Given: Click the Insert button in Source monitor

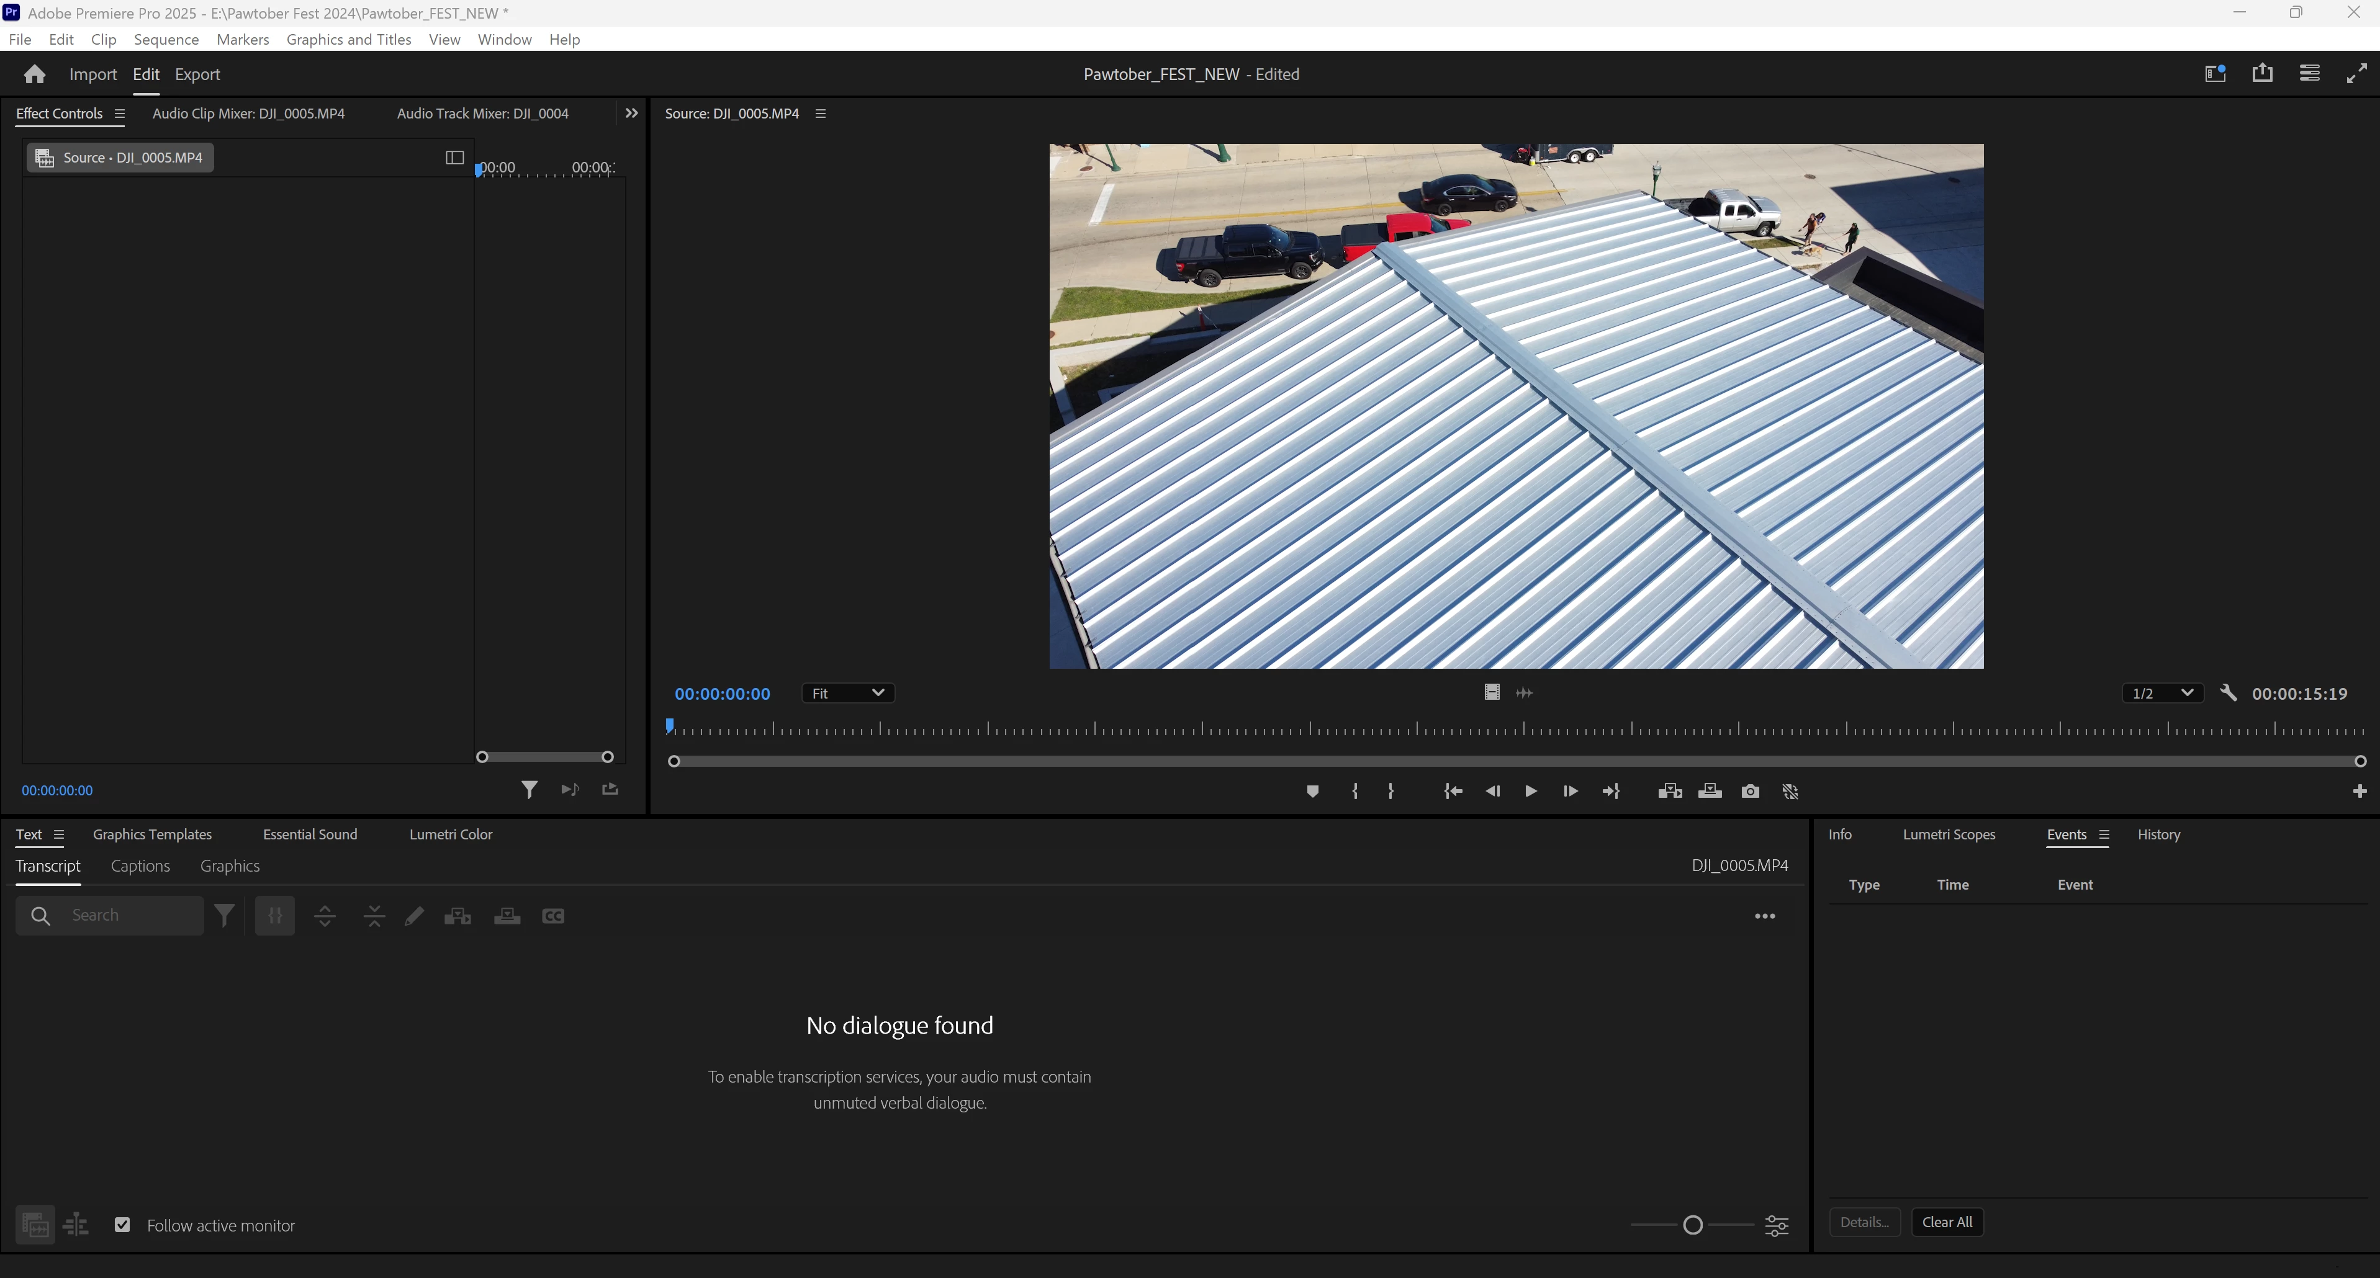Looking at the screenshot, I should (1669, 792).
